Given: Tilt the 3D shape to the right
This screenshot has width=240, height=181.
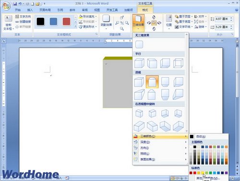Looking at the screenshot, I should [159, 23].
